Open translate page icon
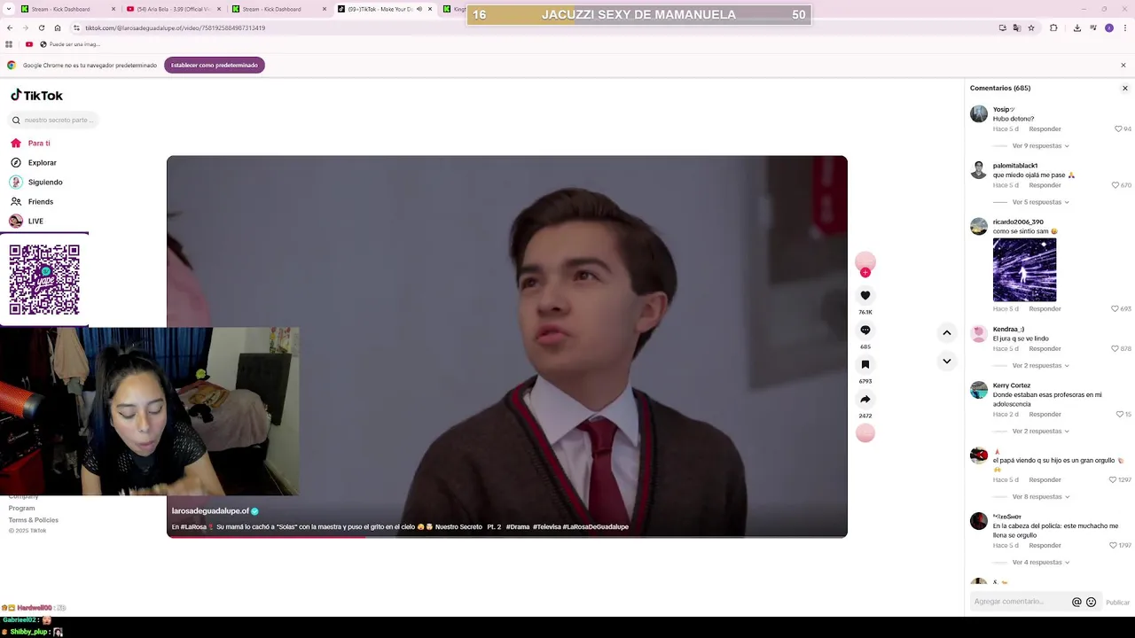The image size is (1135, 638). (x=1017, y=27)
